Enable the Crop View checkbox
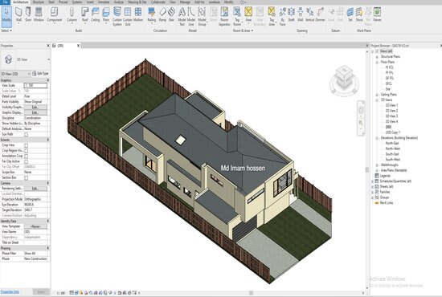 (27, 145)
